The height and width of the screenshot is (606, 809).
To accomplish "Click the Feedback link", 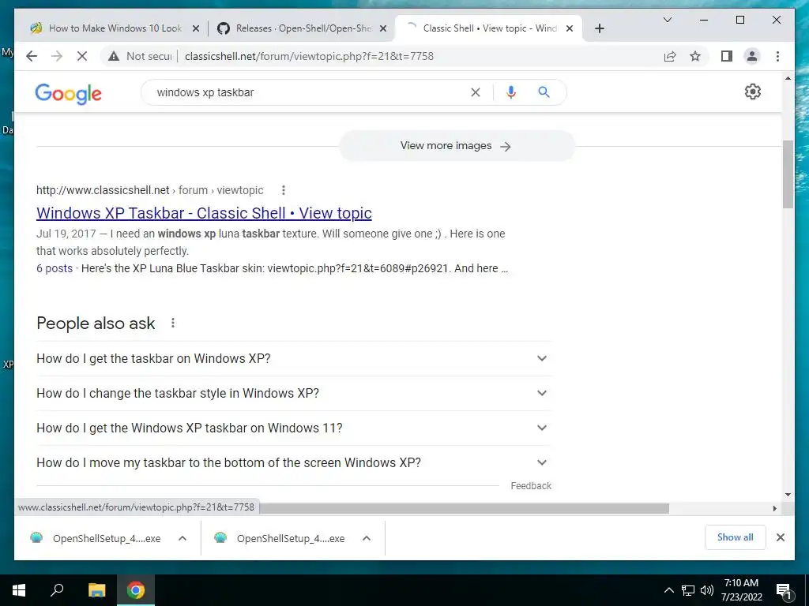I will [531, 486].
